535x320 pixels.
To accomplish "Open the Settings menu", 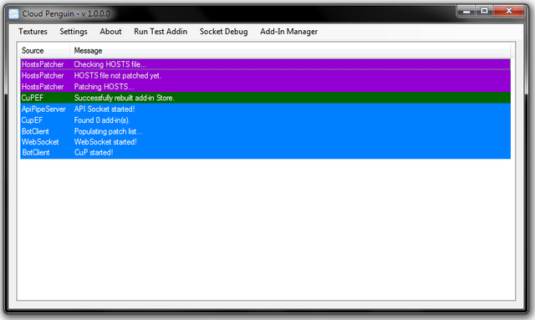I will pos(74,32).
